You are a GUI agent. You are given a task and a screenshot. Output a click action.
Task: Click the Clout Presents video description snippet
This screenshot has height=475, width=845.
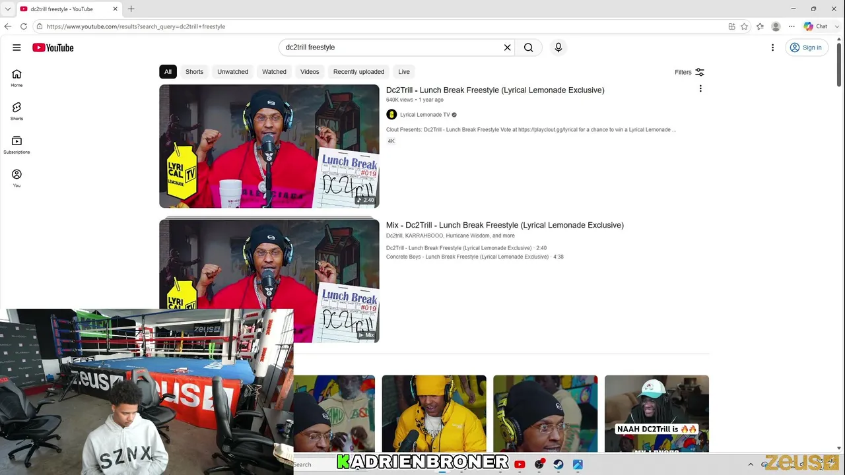(531, 130)
